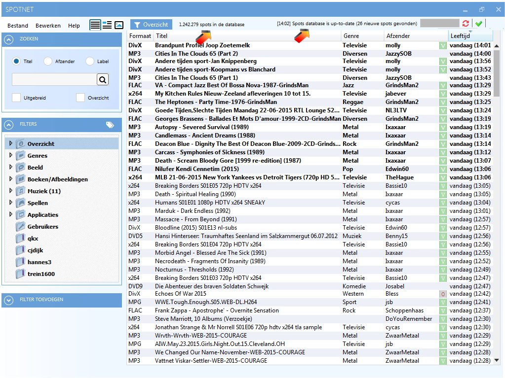The image size is (505, 378).
Task: Click the green checkmark icon in toolbar
Action: [479, 24]
